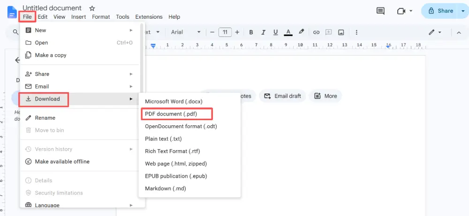This screenshot has width=469, height=216.
Task: Download as Markdown (.md)
Action: [x=189, y=189]
